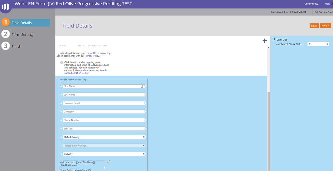Screen dimensions: 333x171
Task: Tick the ongoing news consent checkbox
Action: [x=62, y=62]
